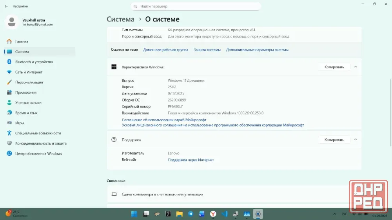Collapse the Поддержка section chevron

pyautogui.click(x=356, y=140)
